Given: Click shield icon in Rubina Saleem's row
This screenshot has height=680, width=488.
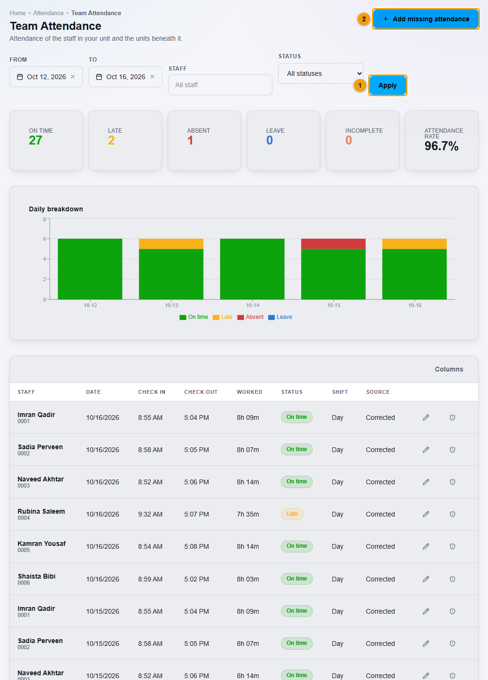Looking at the screenshot, I should pyautogui.click(x=452, y=514).
